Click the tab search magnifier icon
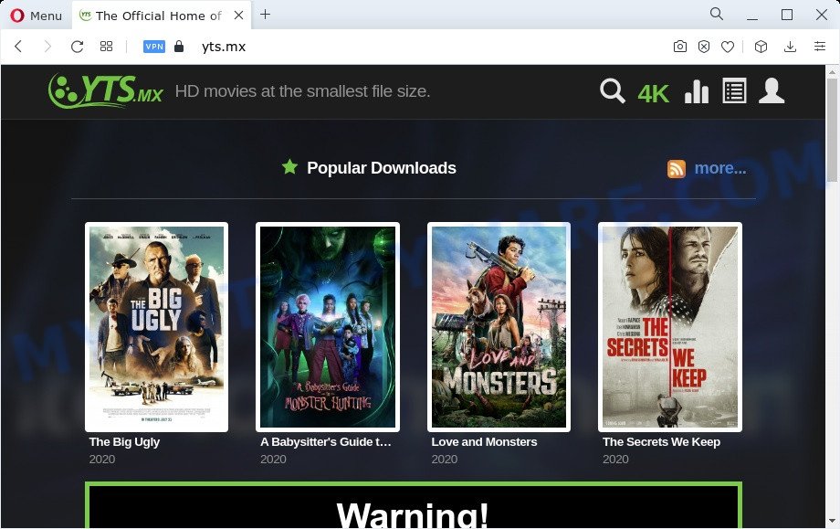The height and width of the screenshot is (529, 840). pyautogui.click(x=716, y=14)
